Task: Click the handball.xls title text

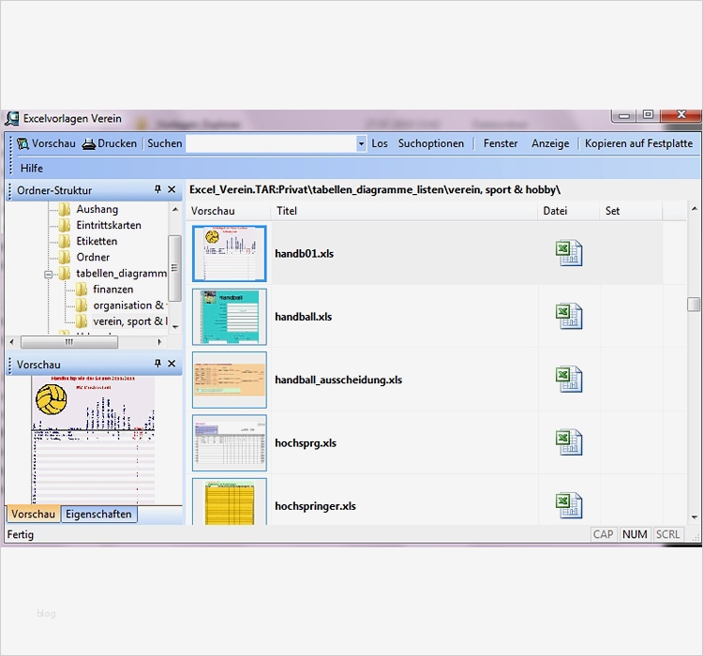Action: tap(303, 317)
